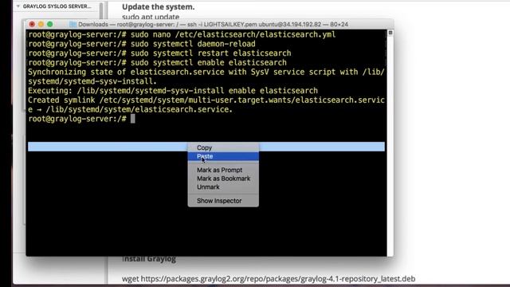Click the Downloads folder icon in title bar
The height and width of the screenshot is (287, 510).
point(73,25)
